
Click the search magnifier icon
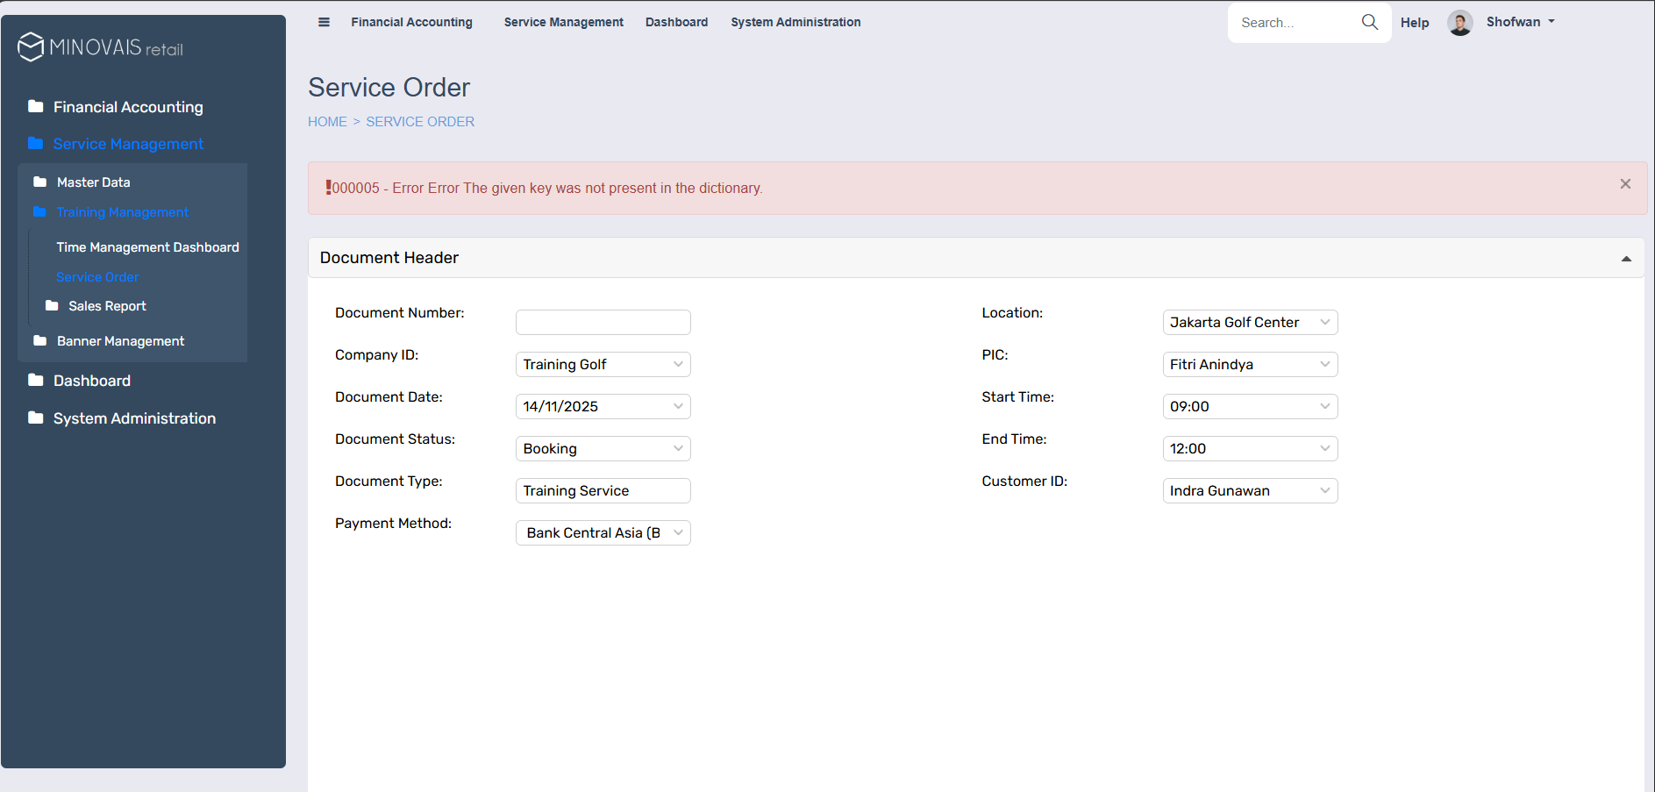pyautogui.click(x=1369, y=22)
